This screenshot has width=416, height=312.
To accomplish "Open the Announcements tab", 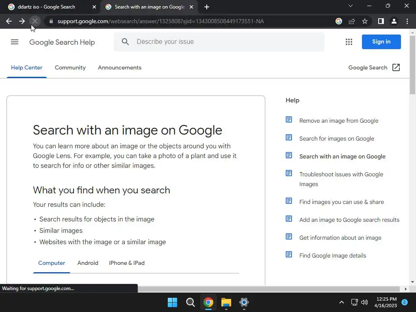I will tap(120, 68).
